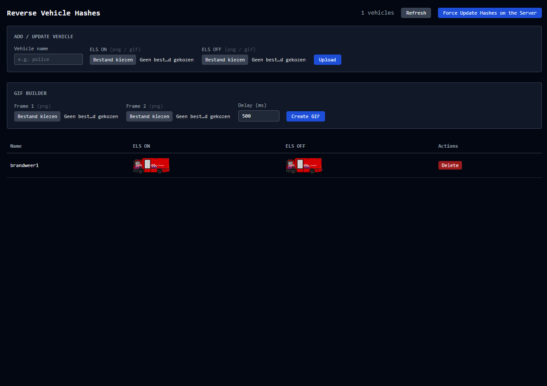Click the ELS OFF column header

pos(295,146)
